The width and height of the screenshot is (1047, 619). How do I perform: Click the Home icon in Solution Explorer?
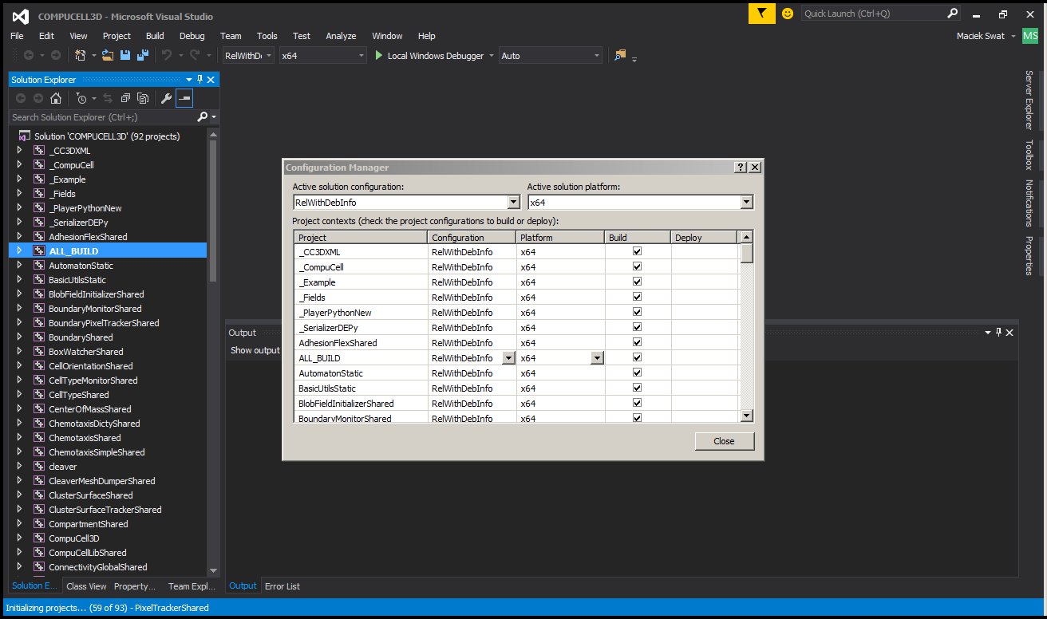[56, 99]
